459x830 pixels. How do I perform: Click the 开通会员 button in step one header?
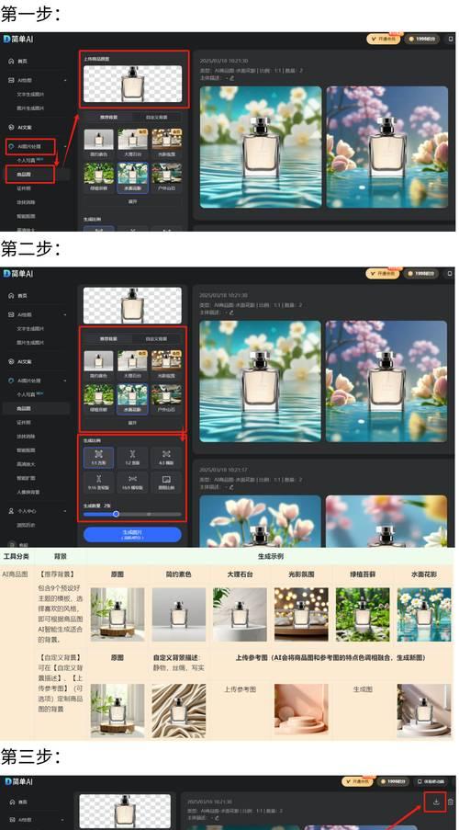[384, 40]
